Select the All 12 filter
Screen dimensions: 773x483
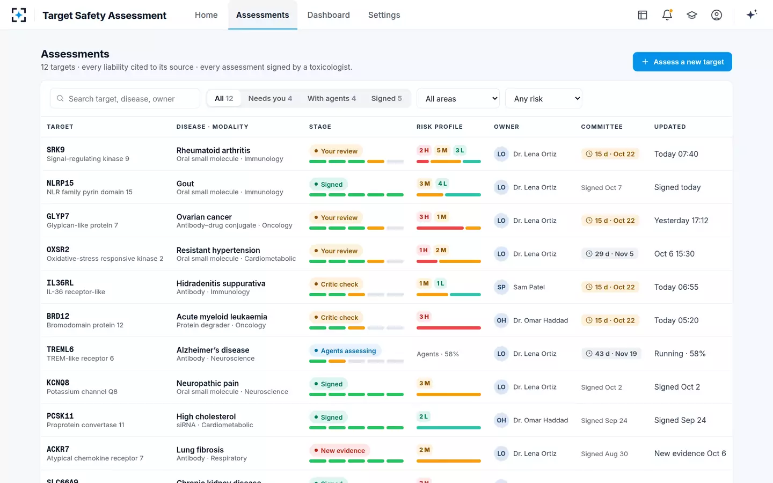click(x=224, y=99)
